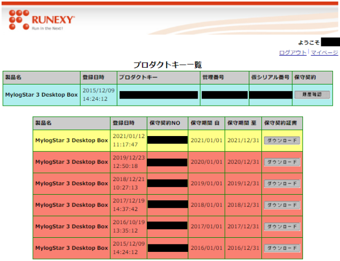The height and width of the screenshot is (261, 340).
Task: Click the 2018/12/31 end date cell
Action: (x=243, y=205)
